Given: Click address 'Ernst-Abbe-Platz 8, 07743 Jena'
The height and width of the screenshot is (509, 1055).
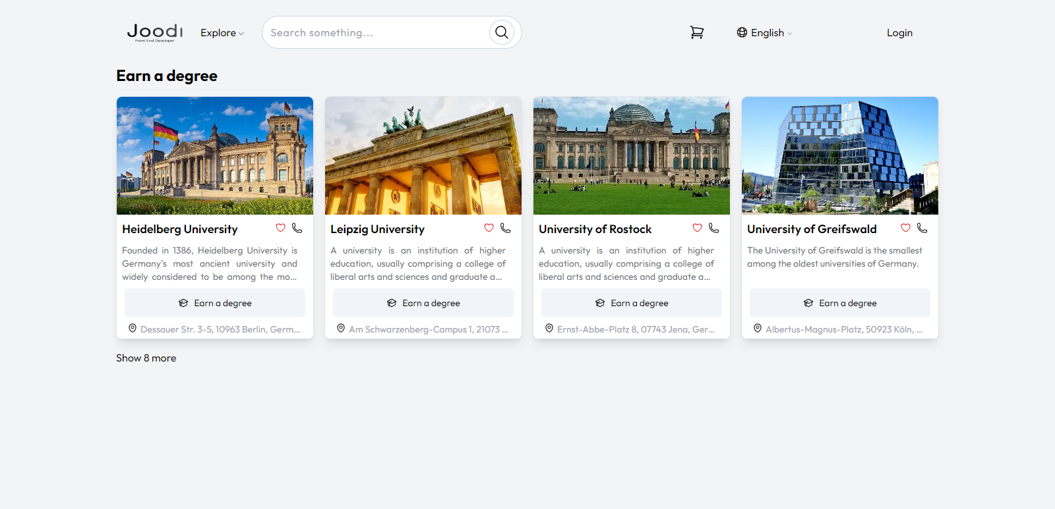Looking at the screenshot, I should coord(636,329).
